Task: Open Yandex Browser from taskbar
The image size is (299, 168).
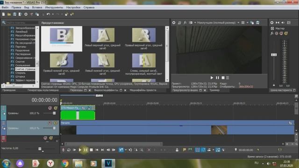Action: coord(50,163)
